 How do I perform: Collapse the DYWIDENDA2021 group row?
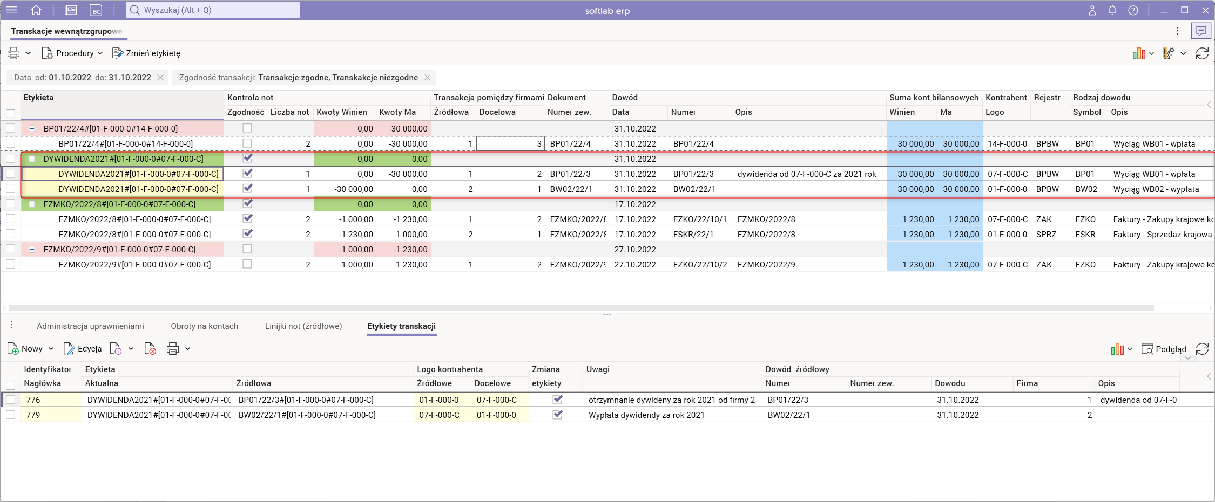coord(32,159)
